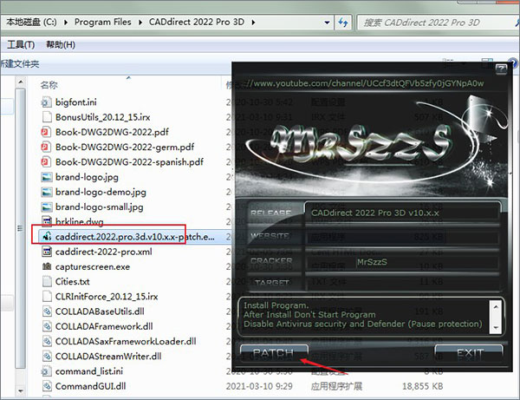
Task: Select the caddirect patch exe icon
Action: [47, 236]
